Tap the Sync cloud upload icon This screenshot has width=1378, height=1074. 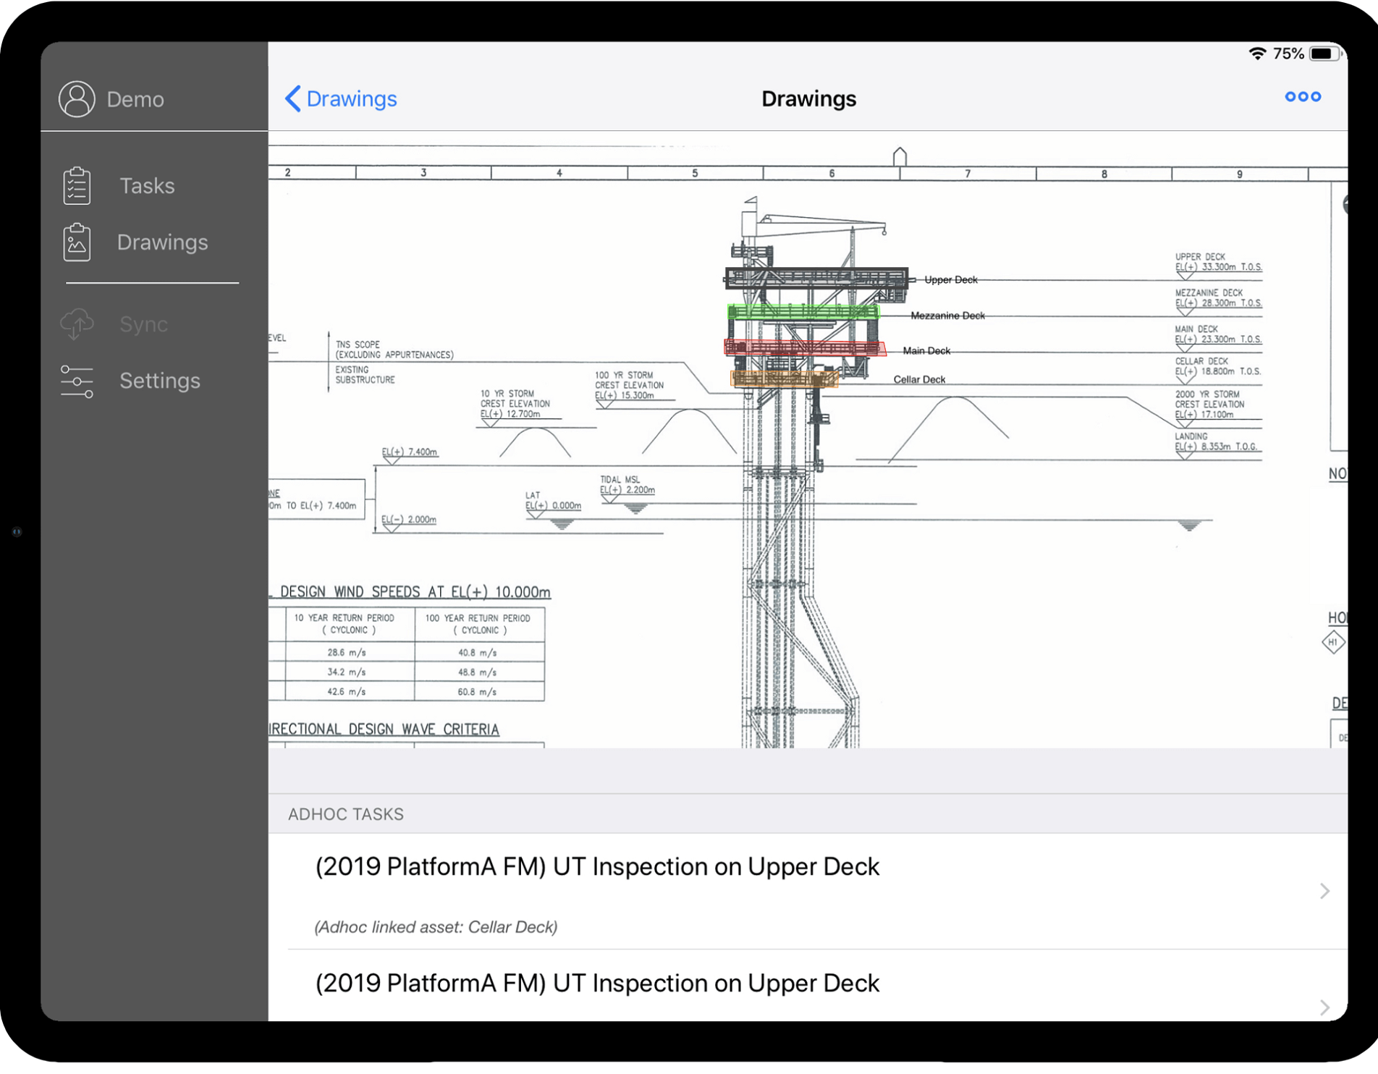click(x=77, y=324)
